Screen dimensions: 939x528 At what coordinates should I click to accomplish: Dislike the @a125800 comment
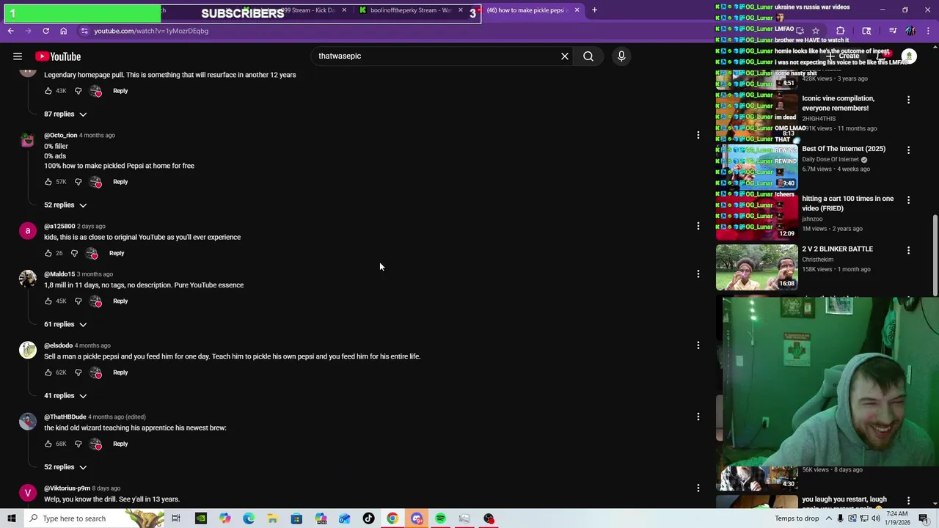pyautogui.click(x=74, y=253)
